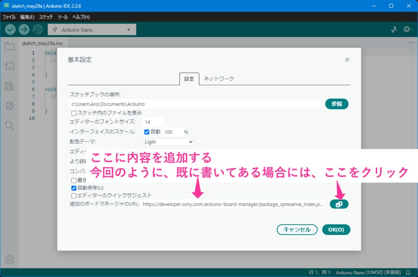The height and width of the screenshot is (277, 418).
Task: Enable エディターのクイックサジェスト checkbox
Action: (x=74, y=196)
